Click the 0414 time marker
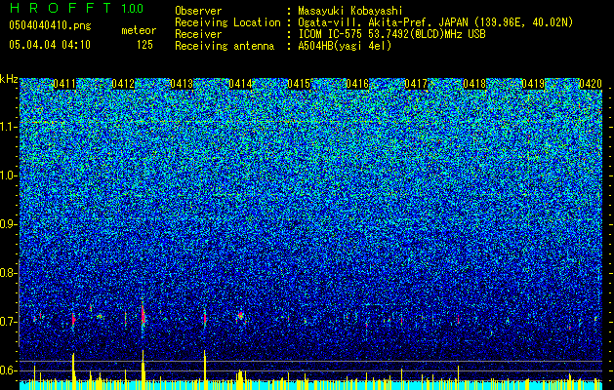Viewport: 614px width, 390px height. click(240, 84)
